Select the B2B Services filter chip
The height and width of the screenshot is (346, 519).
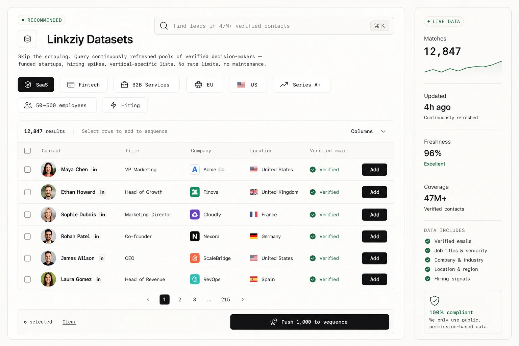(x=146, y=84)
